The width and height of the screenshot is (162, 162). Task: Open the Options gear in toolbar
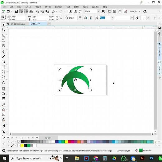145,11
